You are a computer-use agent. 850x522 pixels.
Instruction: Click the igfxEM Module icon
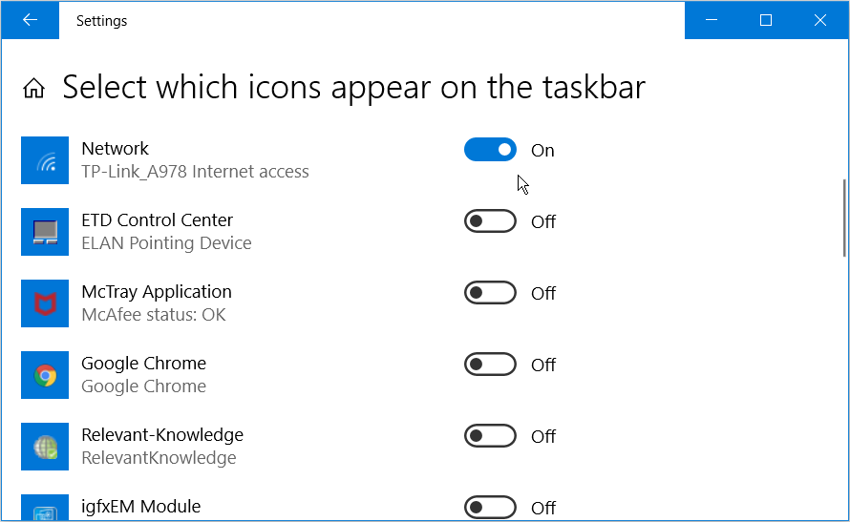[45, 509]
